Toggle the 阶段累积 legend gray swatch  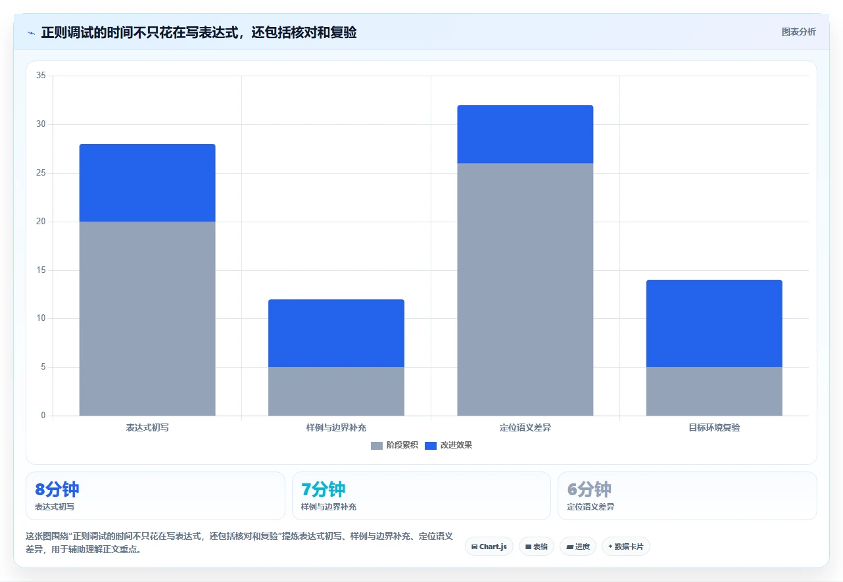377,445
